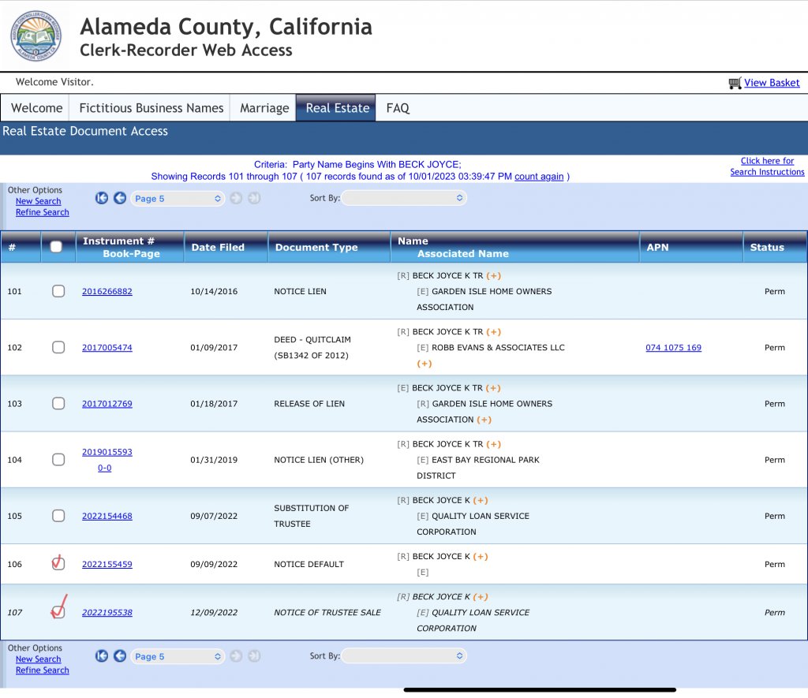Uncheck the checkbox for record 106

[x=58, y=564]
